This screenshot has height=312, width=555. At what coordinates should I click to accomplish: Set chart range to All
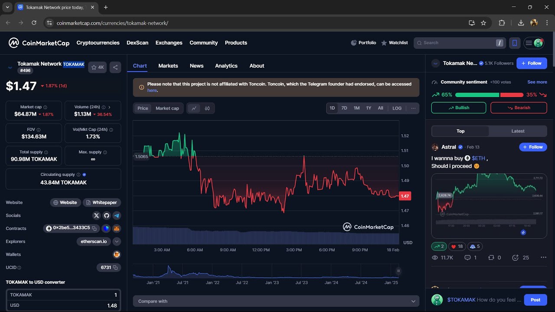point(380,108)
